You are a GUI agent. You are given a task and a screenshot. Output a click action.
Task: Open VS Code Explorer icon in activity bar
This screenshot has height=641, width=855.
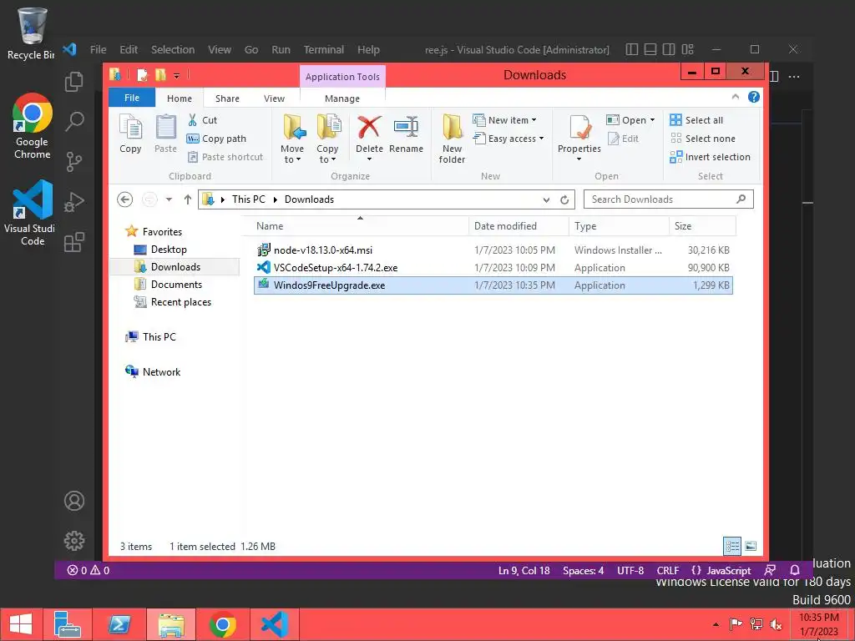point(74,81)
